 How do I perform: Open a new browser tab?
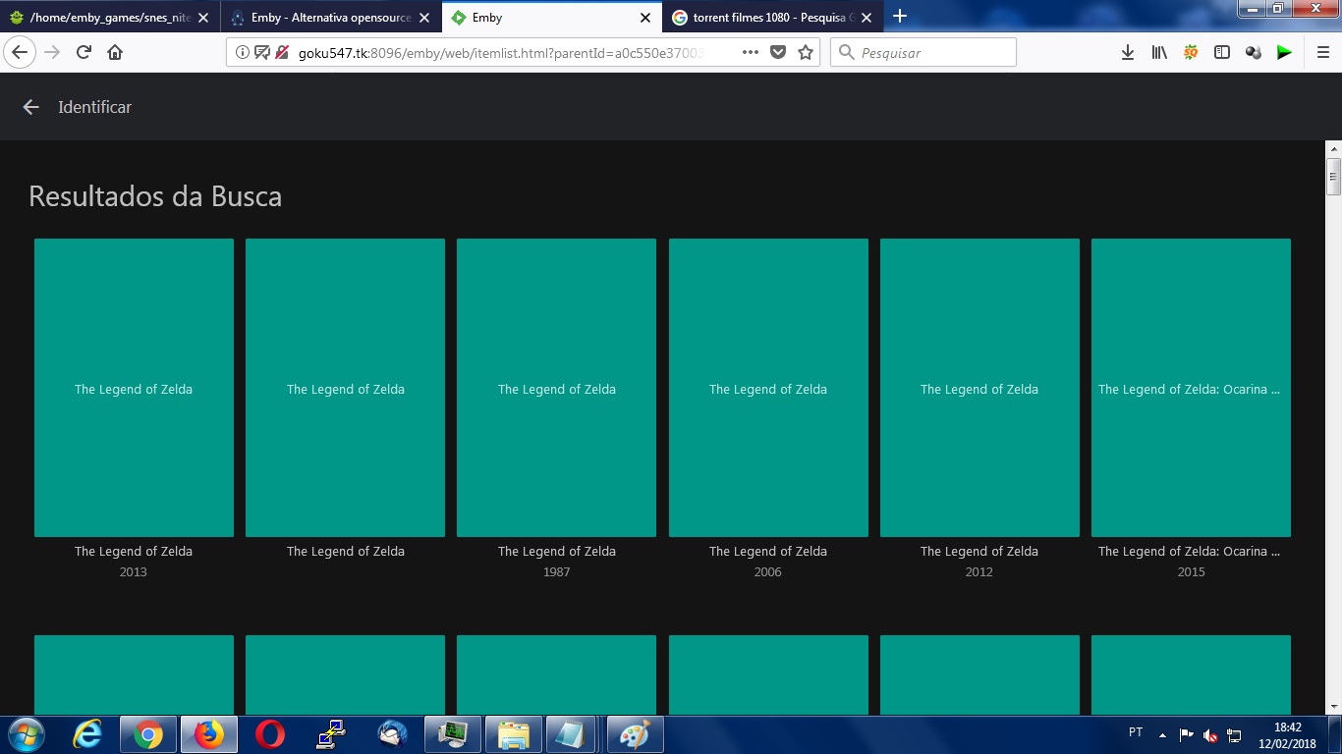899,17
